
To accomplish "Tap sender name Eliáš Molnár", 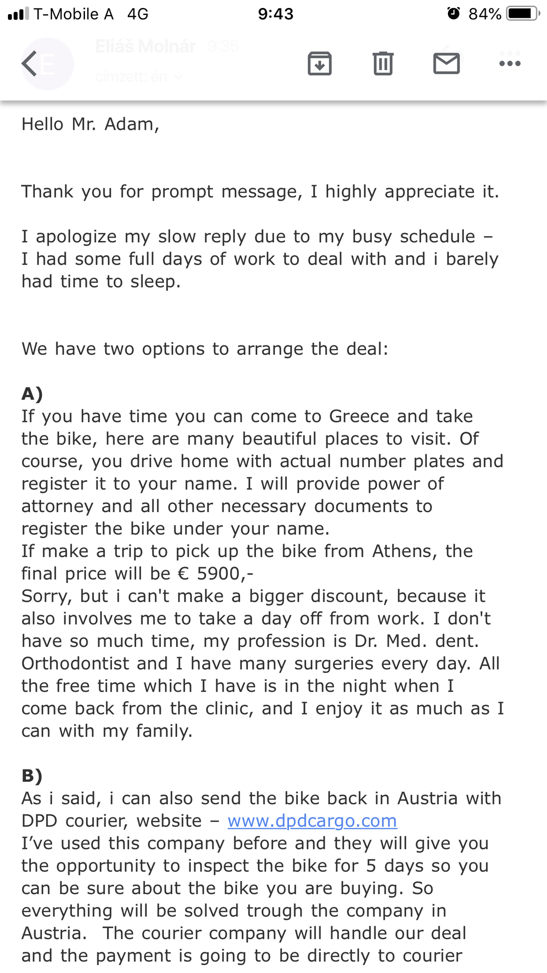I will [146, 47].
